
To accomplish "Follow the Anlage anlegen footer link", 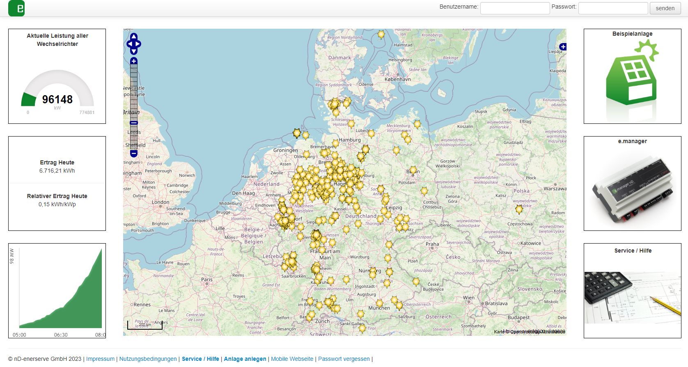I will [245, 359].
